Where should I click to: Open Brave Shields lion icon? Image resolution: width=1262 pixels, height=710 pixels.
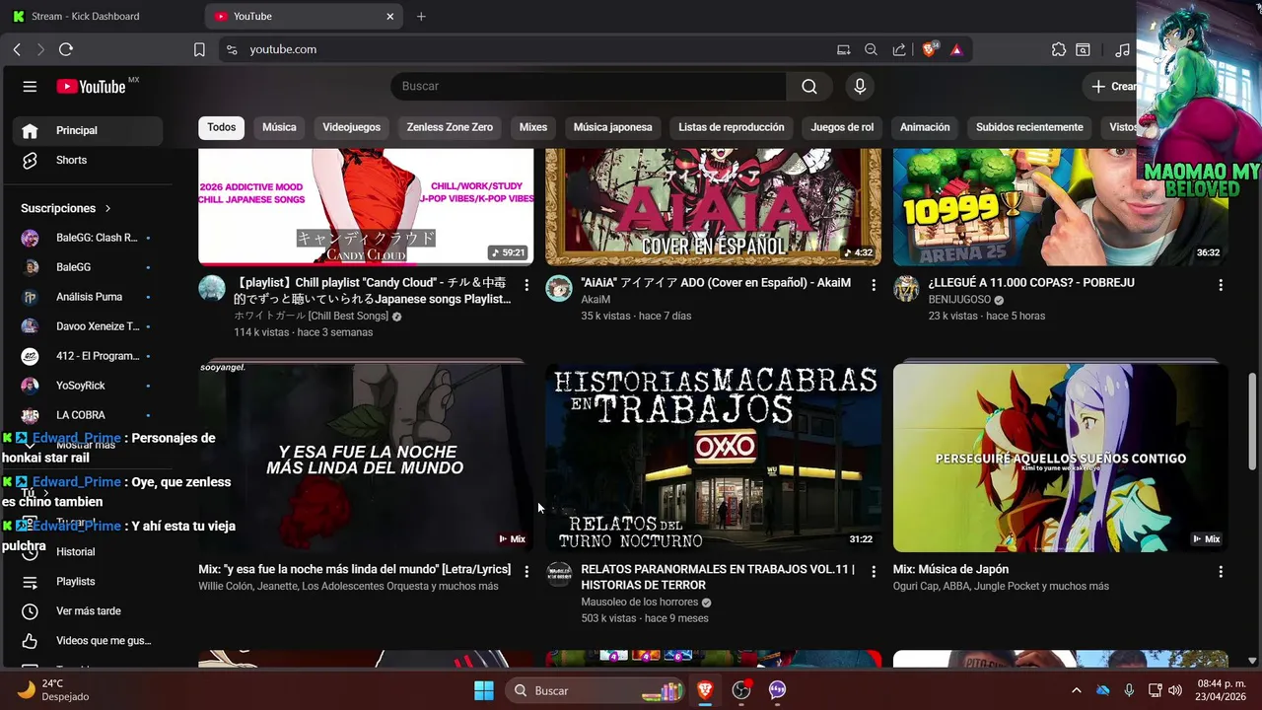coord(930,49)
